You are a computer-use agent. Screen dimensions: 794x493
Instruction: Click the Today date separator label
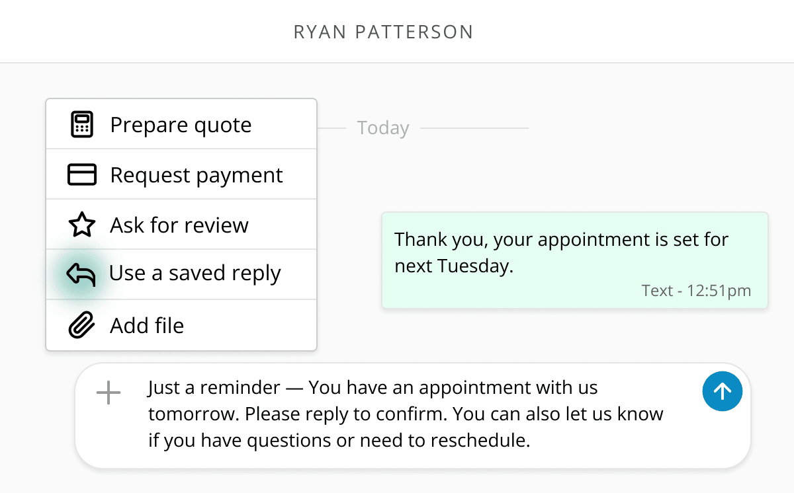click(x=383, y=128)
